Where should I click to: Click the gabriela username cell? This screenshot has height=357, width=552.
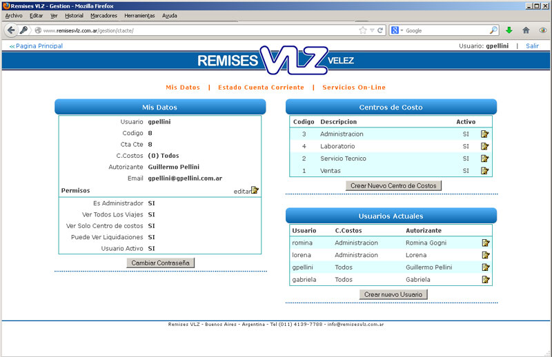coord(304,280)
